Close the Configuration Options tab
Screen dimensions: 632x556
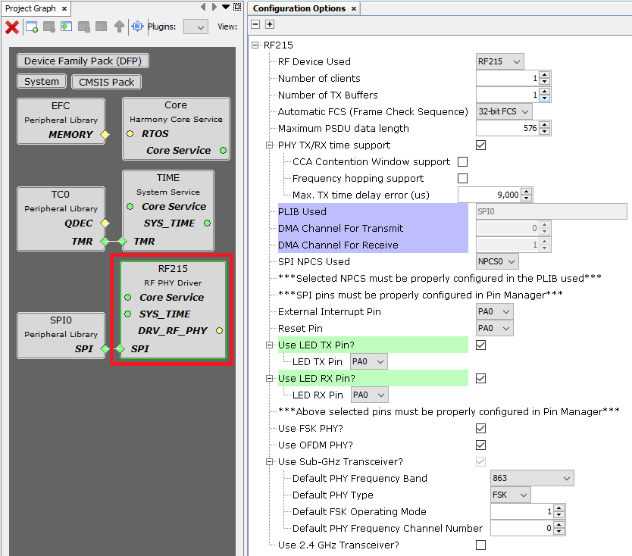(x=353, y=8)
